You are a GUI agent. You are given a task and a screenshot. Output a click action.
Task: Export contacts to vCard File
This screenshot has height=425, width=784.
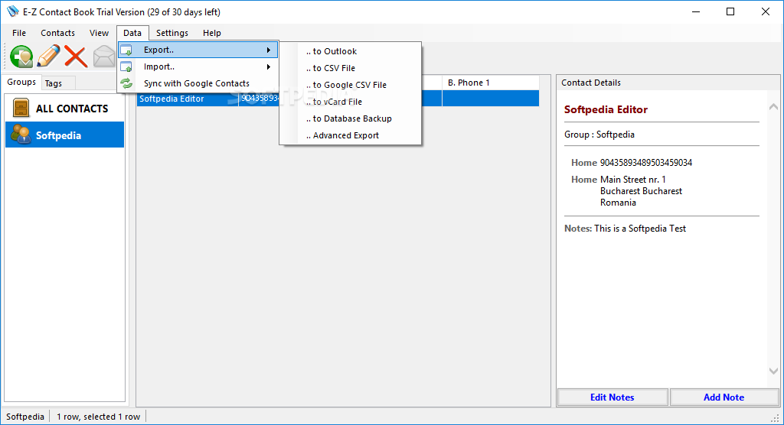[x=350, y=102]
